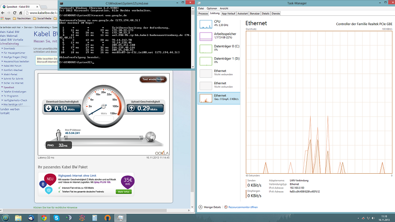Open the Kunden werben link
Viewport: 395px width, 222px height.
point(9,109)
